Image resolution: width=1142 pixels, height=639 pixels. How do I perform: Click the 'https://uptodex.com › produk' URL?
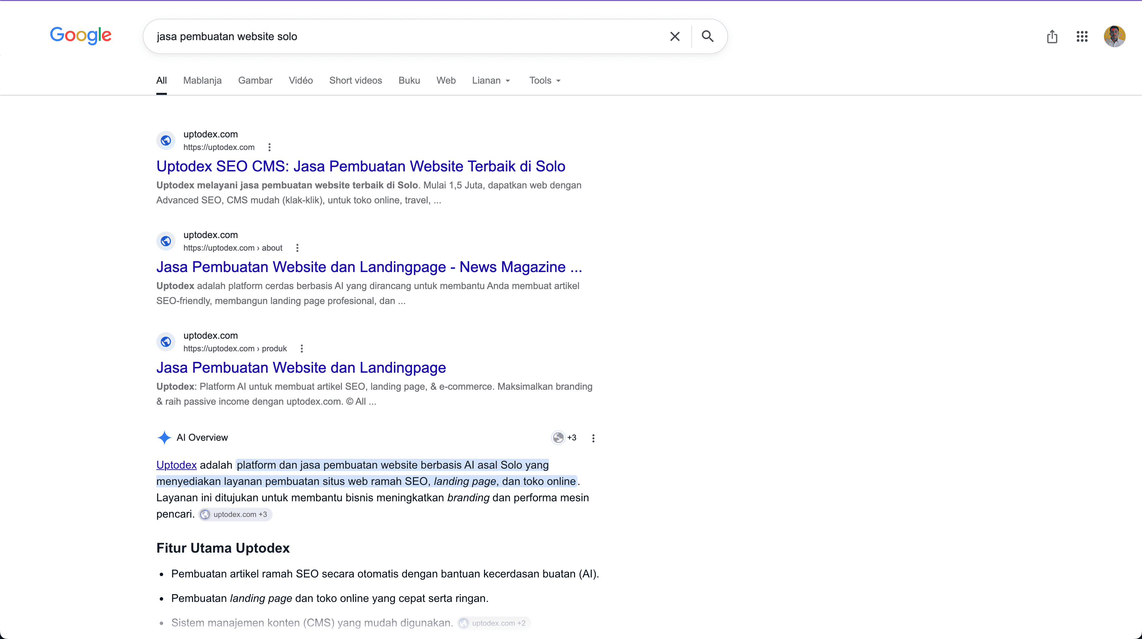coord(235,349)
